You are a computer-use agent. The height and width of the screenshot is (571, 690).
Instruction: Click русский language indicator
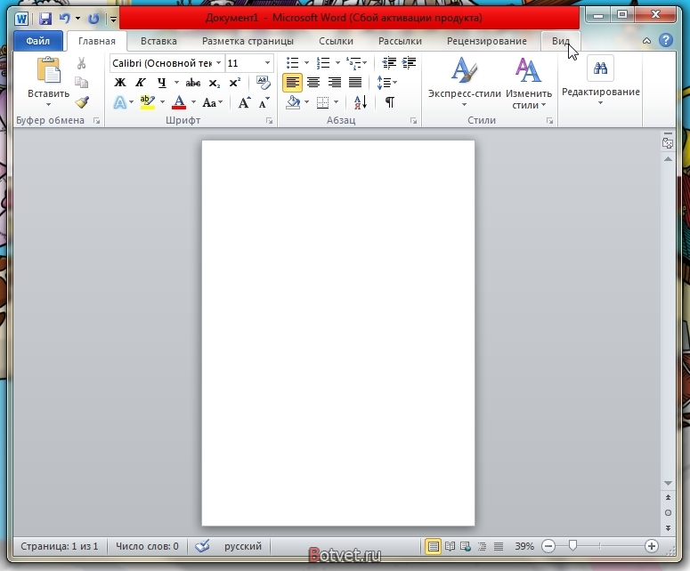coord(243,546)
